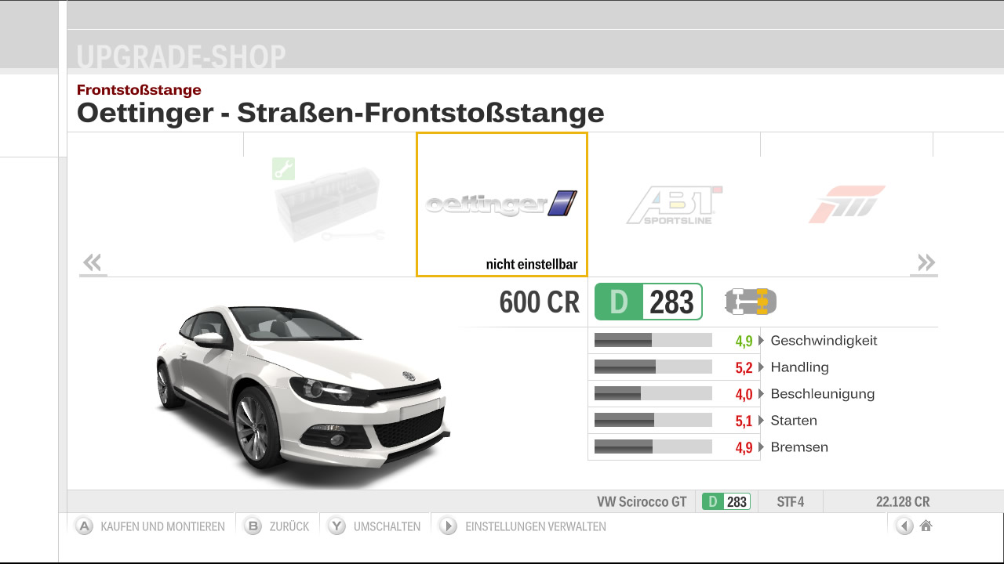Click the left arrow beside home icon
Viewport: 1004px width, 564px height.
tap(904, 526)
